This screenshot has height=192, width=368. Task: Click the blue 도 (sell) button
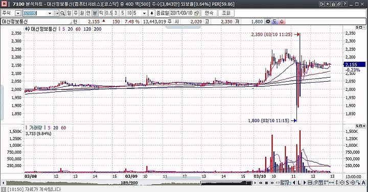[x=274, y=21]
